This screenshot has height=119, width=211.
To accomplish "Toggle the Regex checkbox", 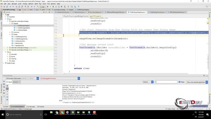I will pos(179,82).
